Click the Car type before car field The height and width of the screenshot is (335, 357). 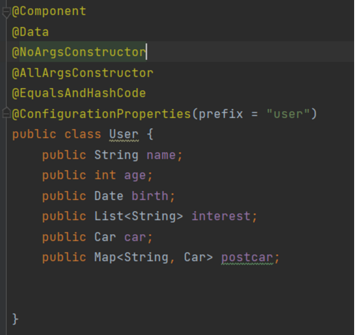coord(105,237)
